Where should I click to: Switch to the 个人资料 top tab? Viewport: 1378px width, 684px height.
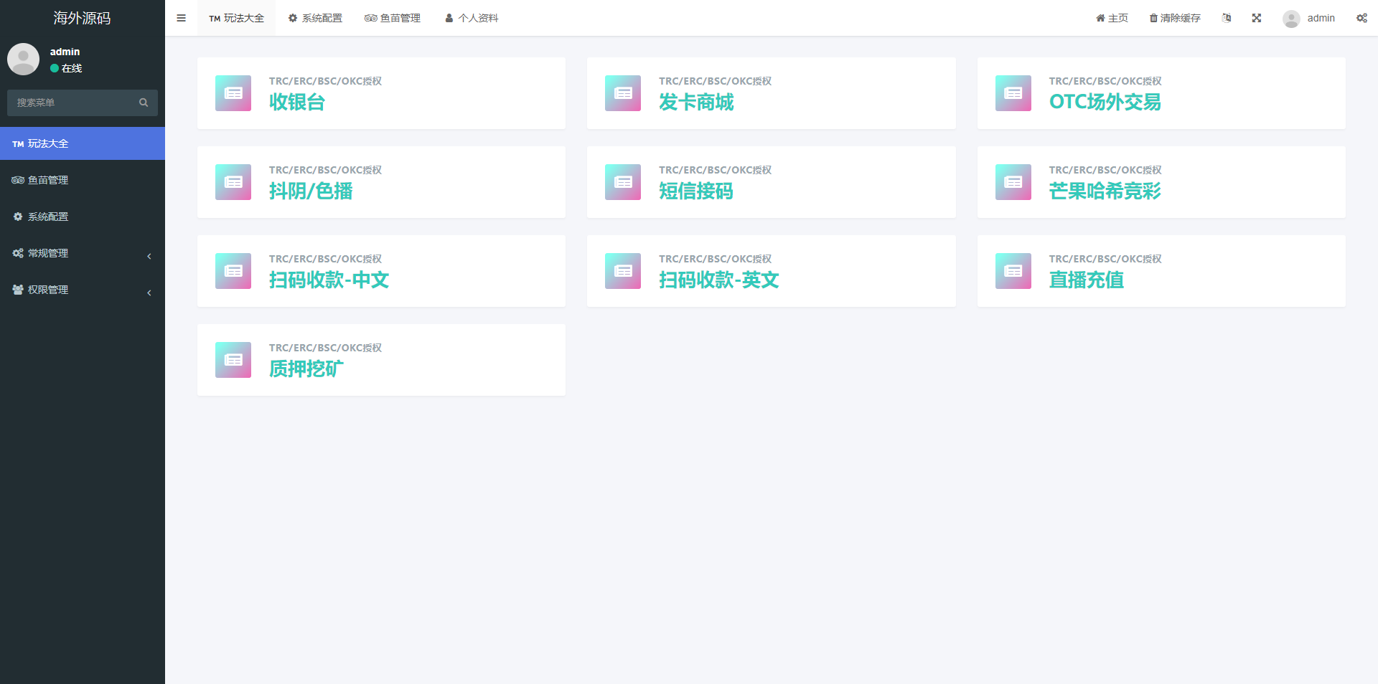pos(472,18)
